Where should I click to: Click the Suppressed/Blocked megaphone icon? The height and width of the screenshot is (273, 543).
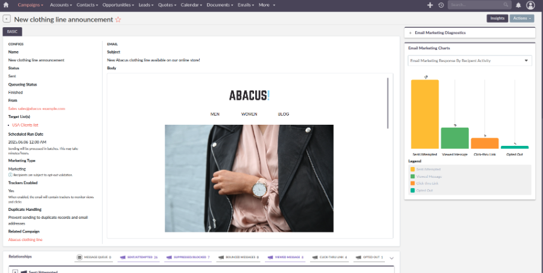169,257
